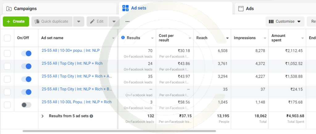This screenshot has width=316, height=134.
Task: Open the Edit dropdown arrow
Action: (114, 22)
